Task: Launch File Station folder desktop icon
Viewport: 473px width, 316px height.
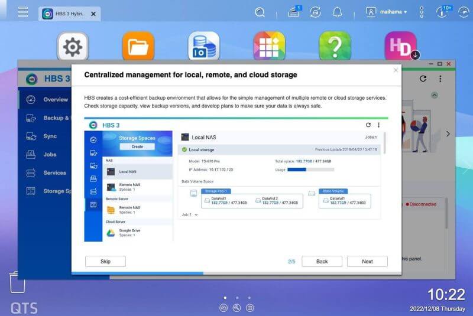Action: click(x=138, y=47)
